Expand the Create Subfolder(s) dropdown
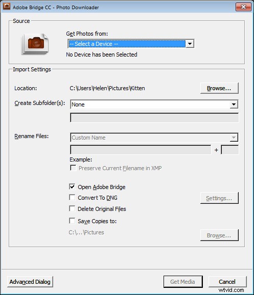 pyautogui.click(x=234, y=104)
